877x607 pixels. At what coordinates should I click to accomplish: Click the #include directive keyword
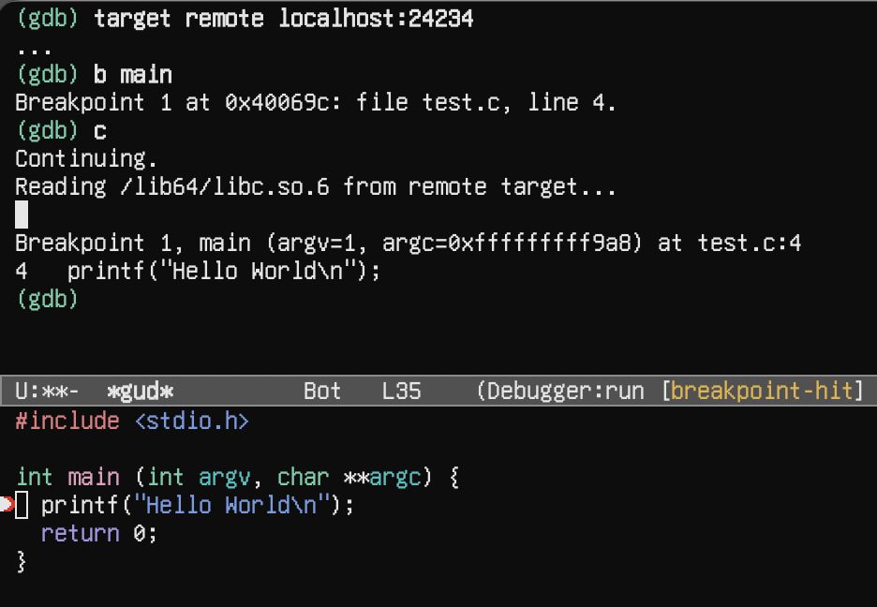point(67,422)
